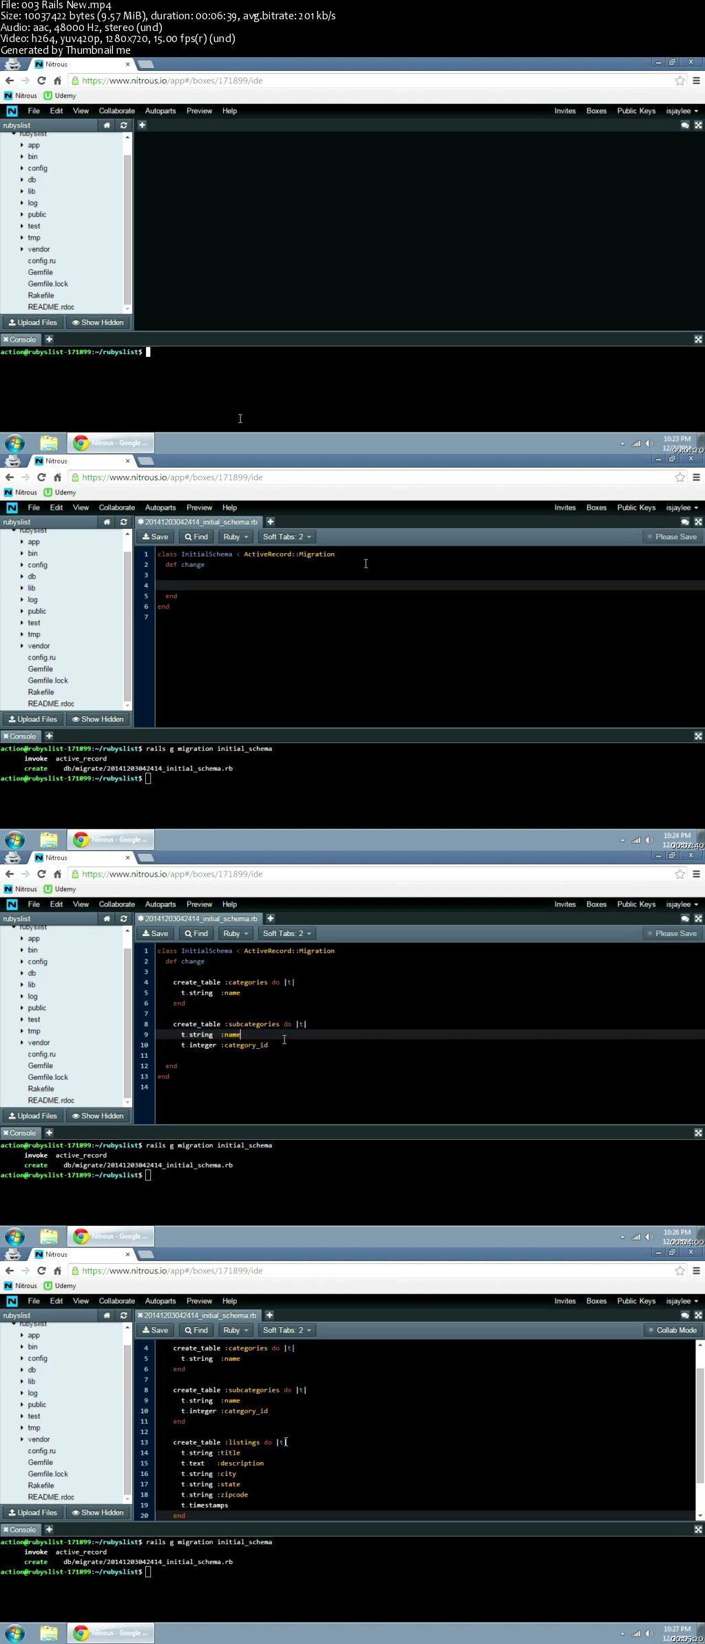The height and width of the screenshot is (1644, 705).
Task: Open the isjaylee account dropdown in the 10:26 PM frame
Action: coord(682,904)
